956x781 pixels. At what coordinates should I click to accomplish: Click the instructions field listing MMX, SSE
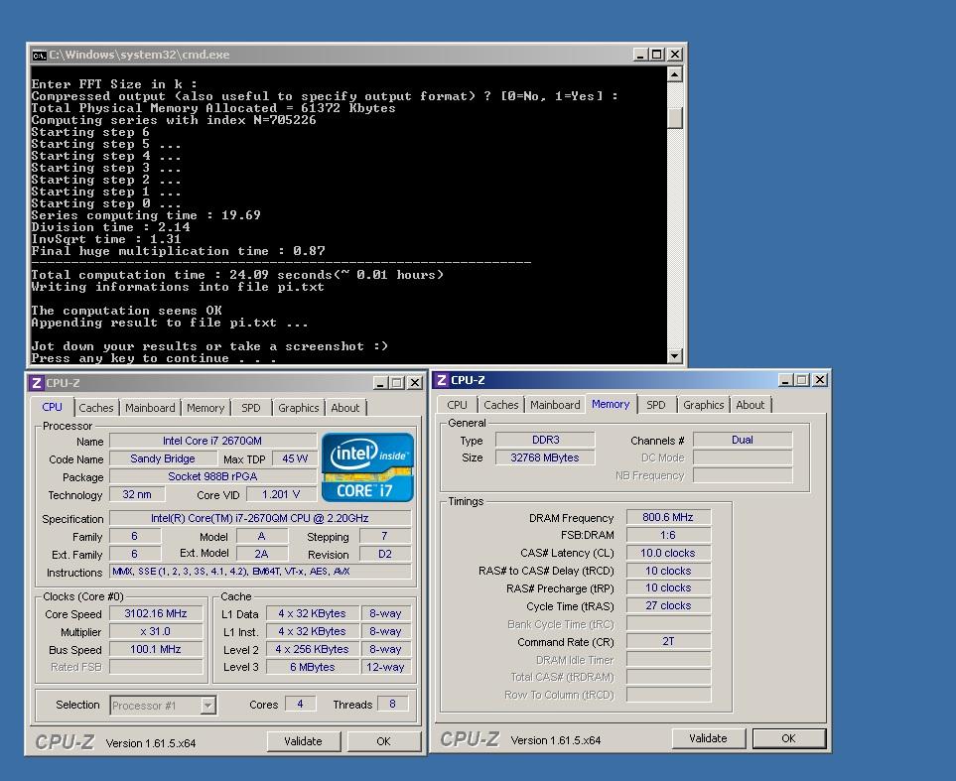[x=260, y=572]
